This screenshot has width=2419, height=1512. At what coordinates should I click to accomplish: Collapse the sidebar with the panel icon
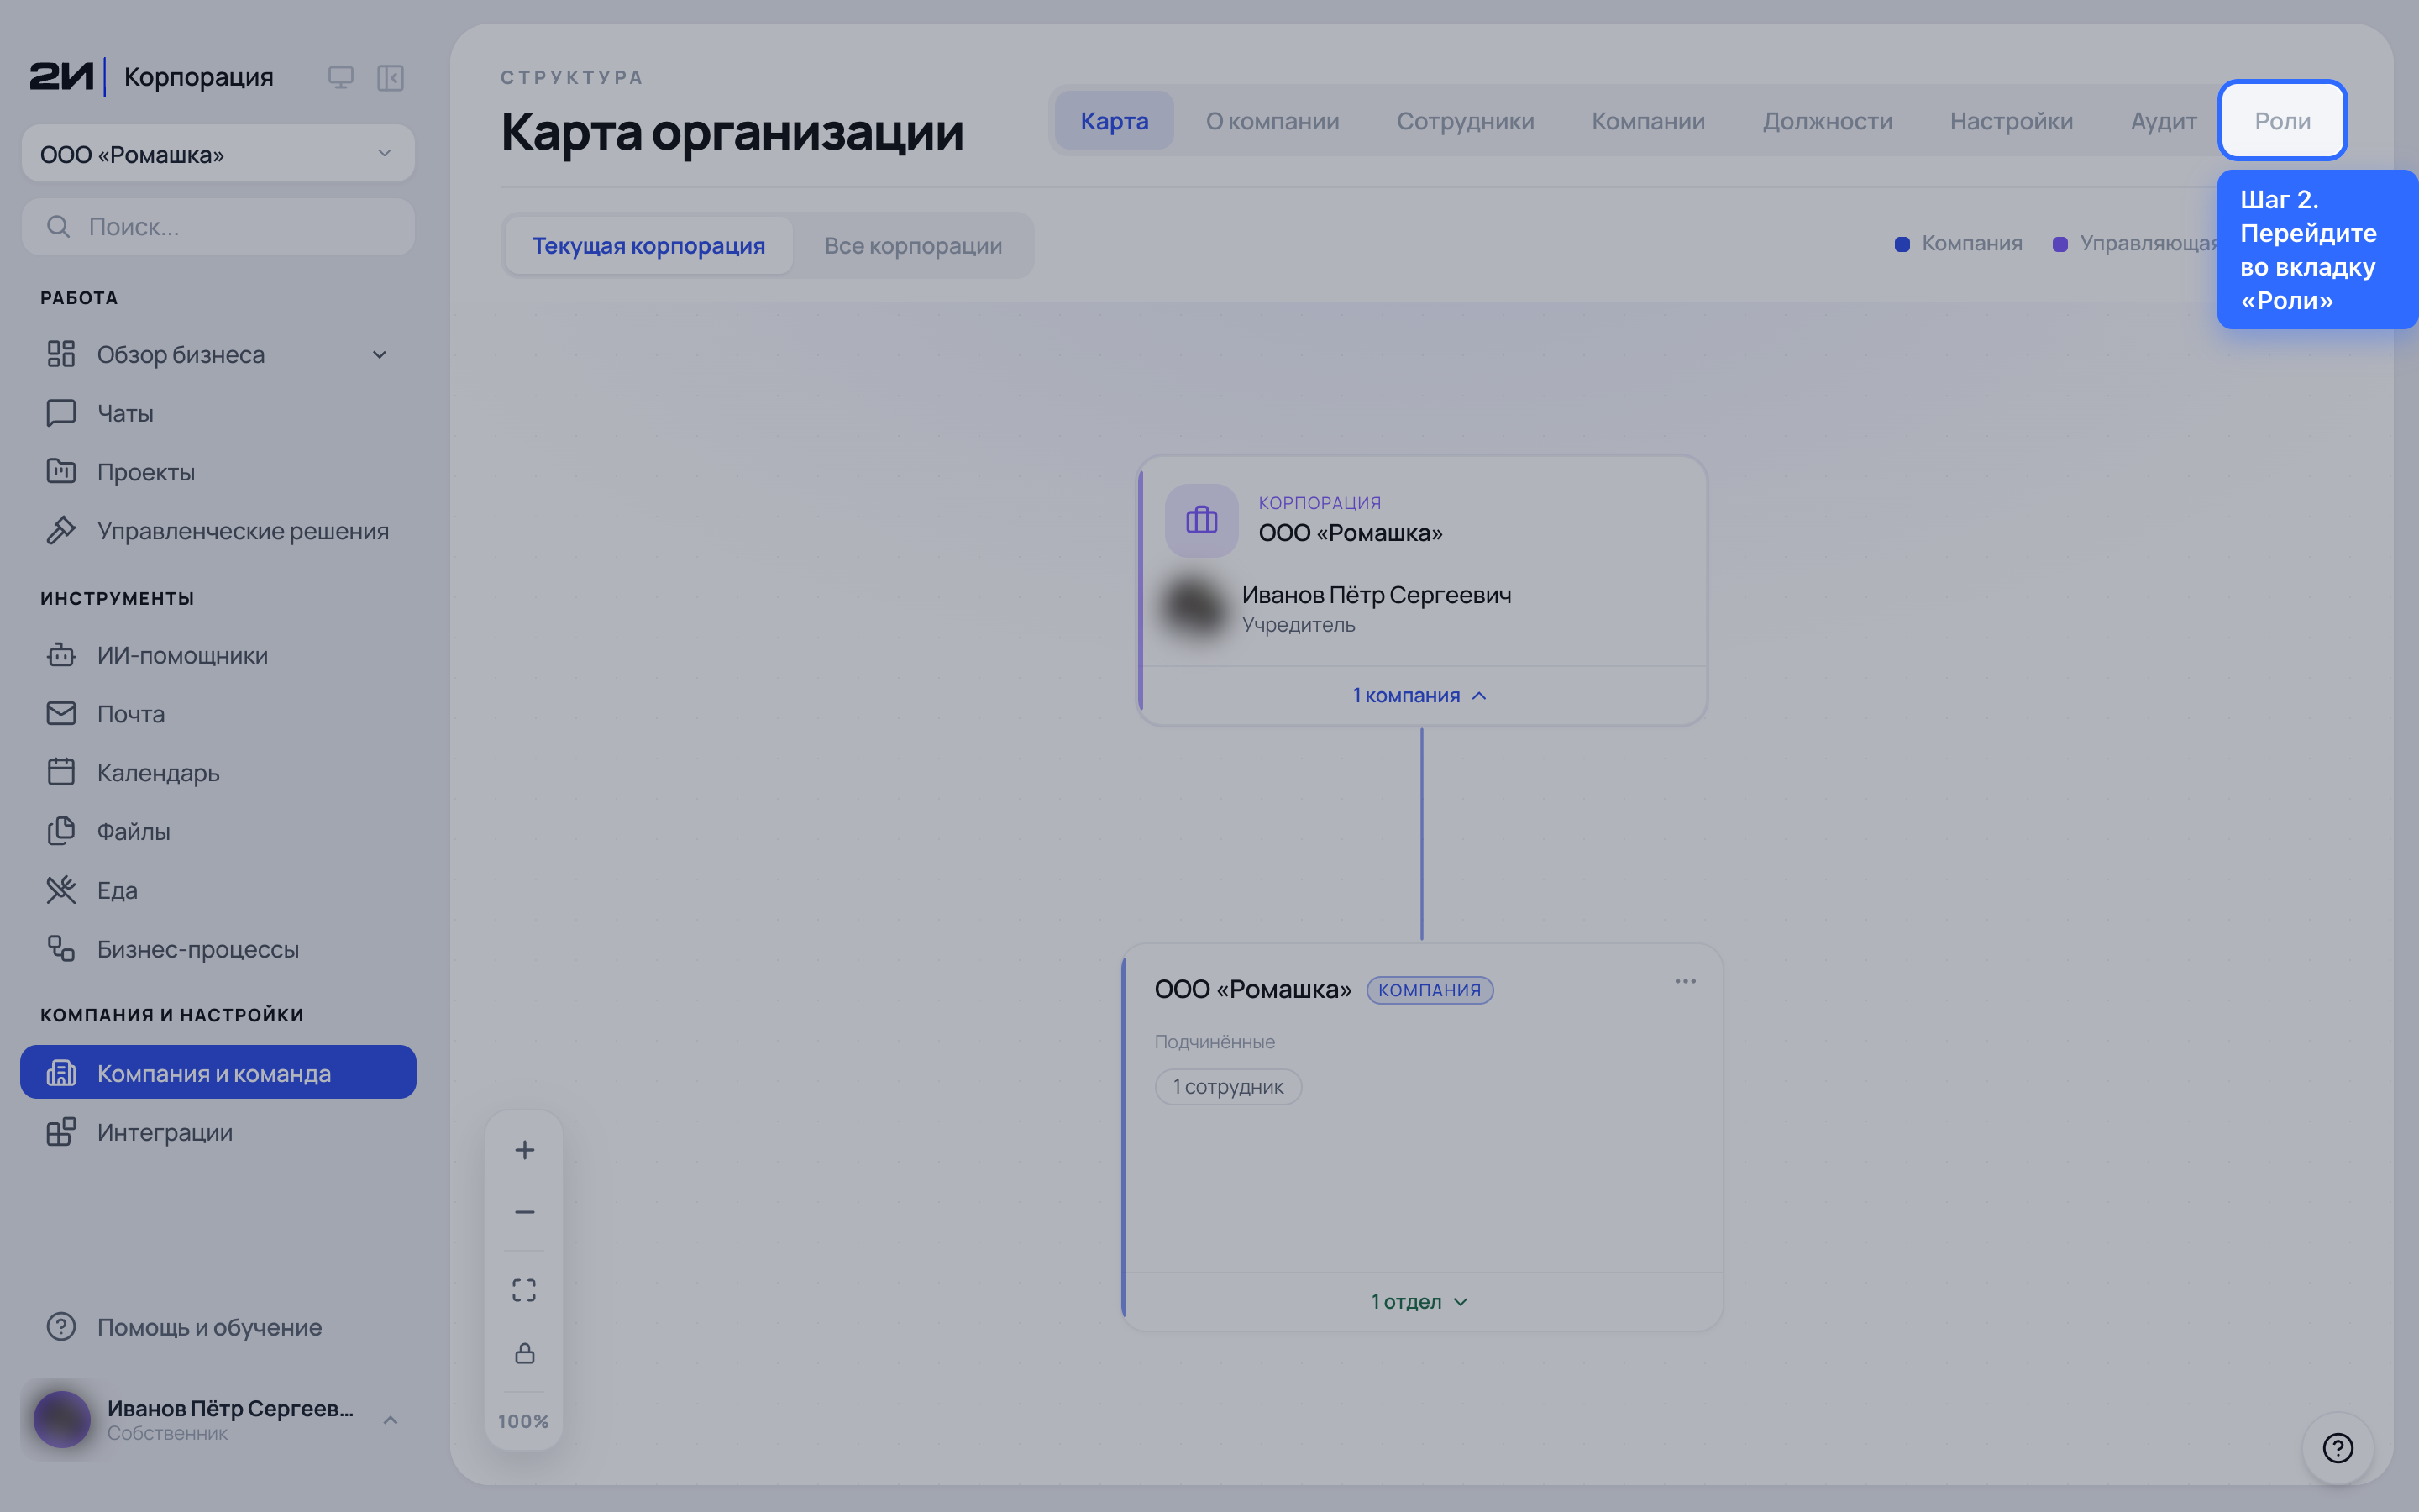point(390,77)
